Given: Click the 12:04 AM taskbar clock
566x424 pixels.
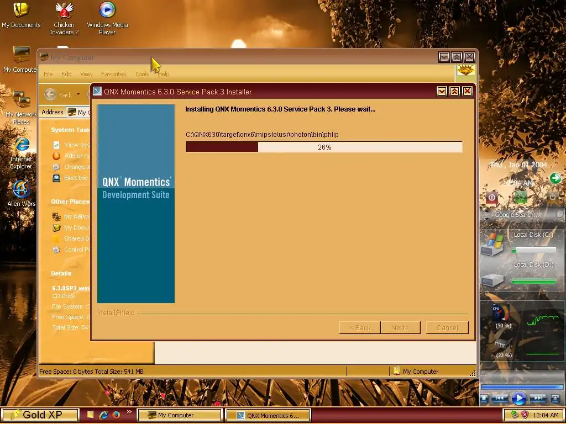Looking at the screenshot, I should point(546,415).
